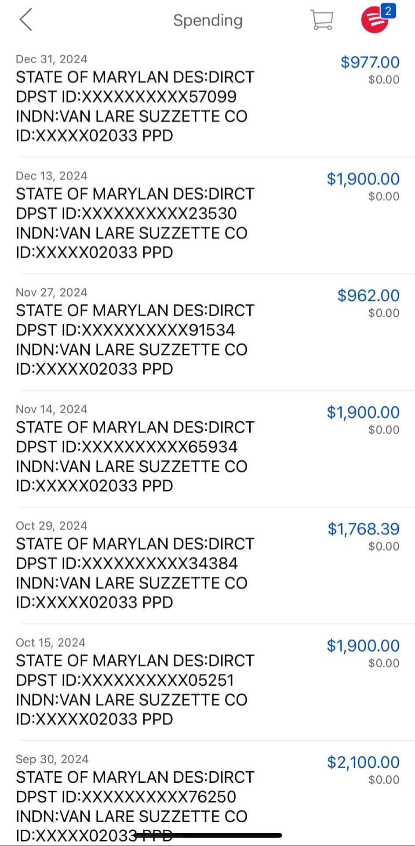Click the $1,768.39 amount

(x=363, y=529)
